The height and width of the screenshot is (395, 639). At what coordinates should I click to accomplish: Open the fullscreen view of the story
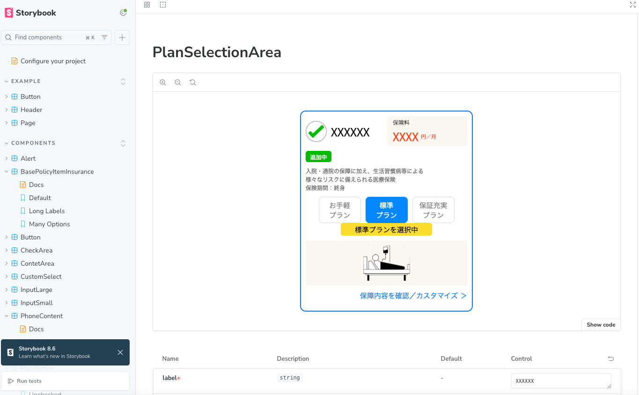coord(632,5)
